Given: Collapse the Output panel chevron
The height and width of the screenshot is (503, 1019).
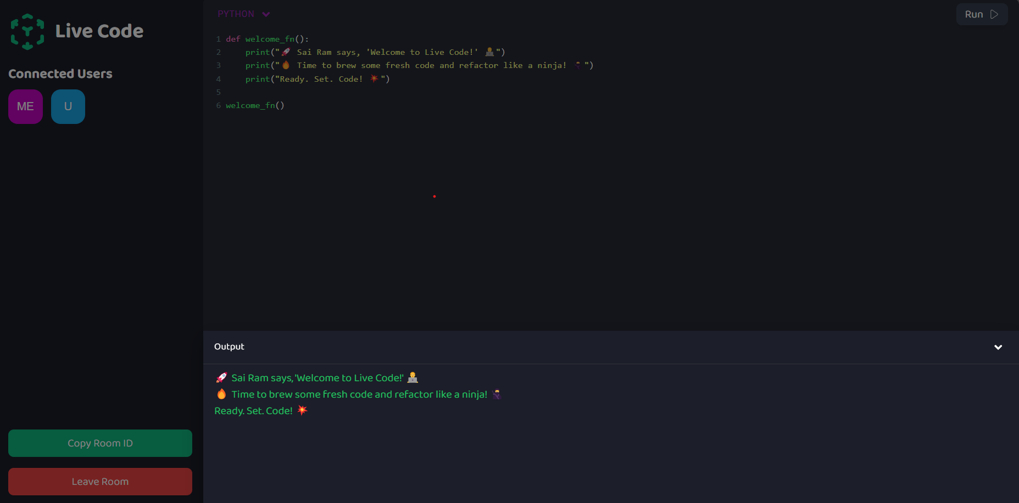Looking at the screenshot, I should pyautogui.click(x=998, y=347).
